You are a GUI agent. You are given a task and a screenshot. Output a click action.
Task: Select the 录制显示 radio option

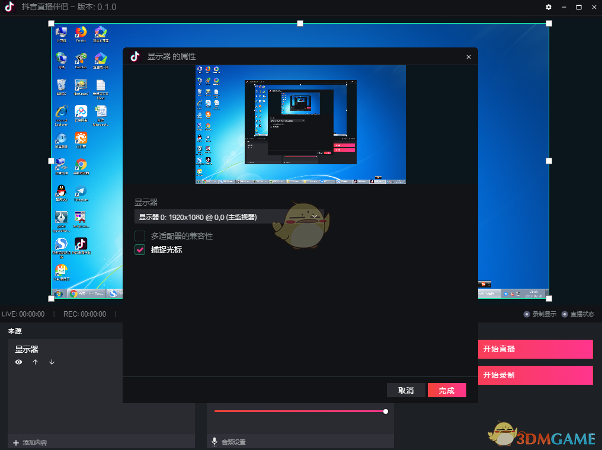[x=526, y=314]
